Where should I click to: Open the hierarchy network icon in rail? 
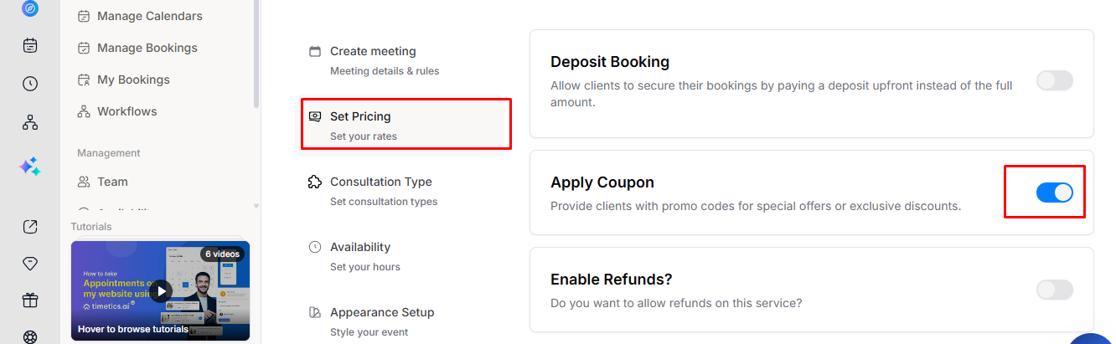(30, 122)
